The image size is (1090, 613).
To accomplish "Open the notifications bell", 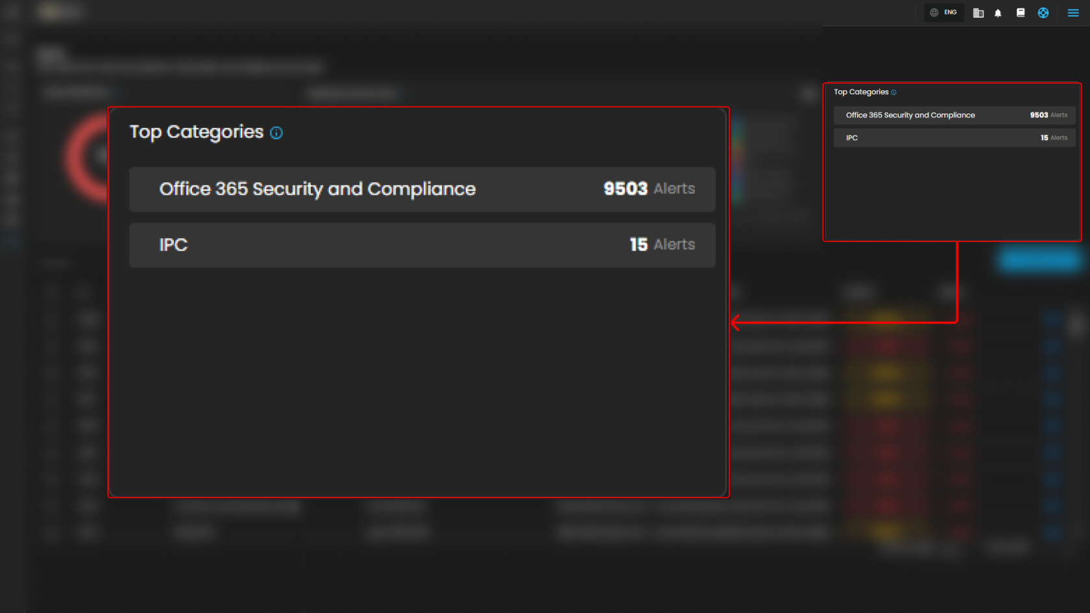I will [998, 13].
